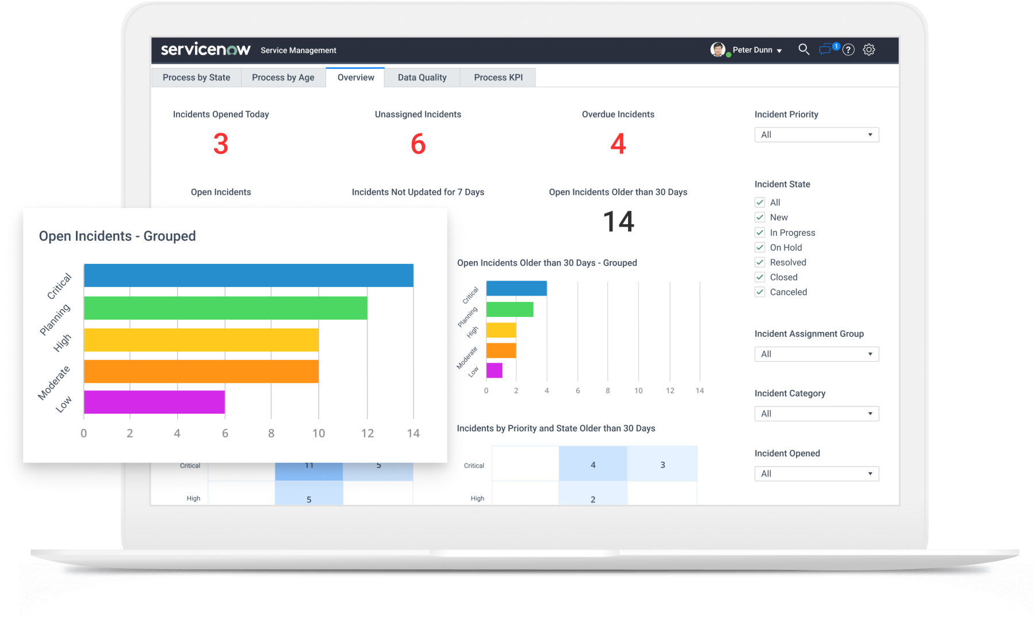Screen dimensions: 1034x625
Task: Expand the Incident Category dropdown
Action: 816,414
